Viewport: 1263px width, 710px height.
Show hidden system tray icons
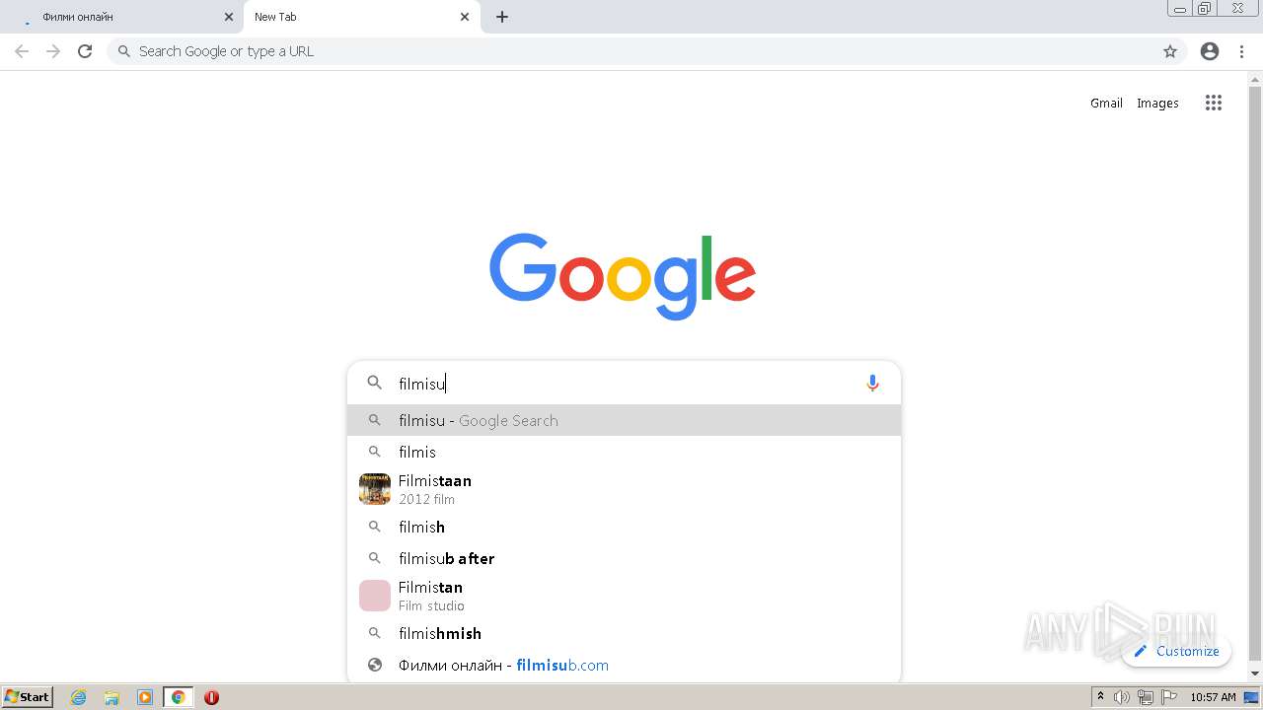click(x=1100, y=697)
